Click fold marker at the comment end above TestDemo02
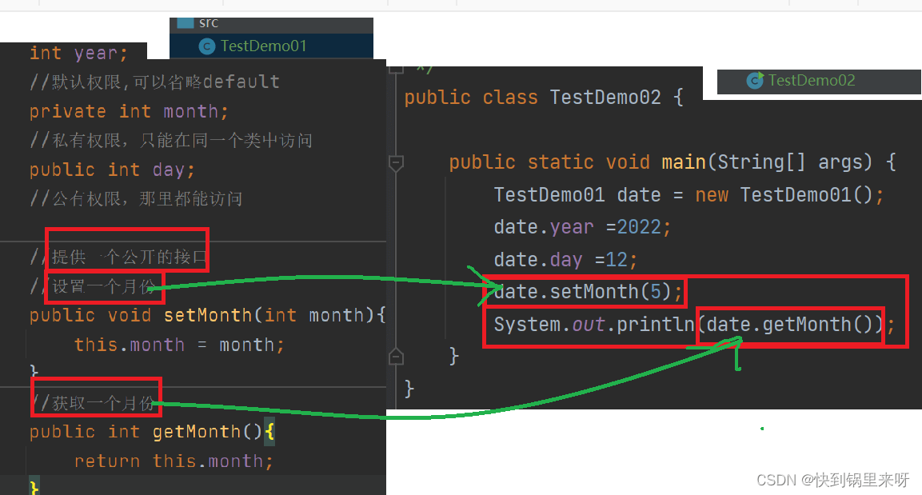 pyautogui.click(x=393, y=69)
